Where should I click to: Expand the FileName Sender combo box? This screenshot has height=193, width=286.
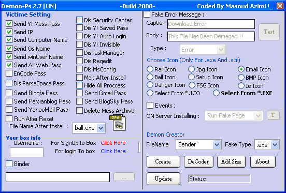coord(217,145)
